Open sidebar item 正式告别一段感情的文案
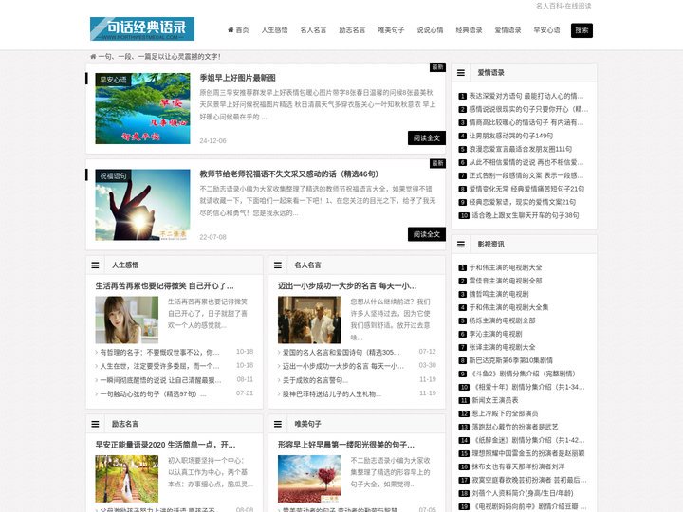 click(526, 175)
